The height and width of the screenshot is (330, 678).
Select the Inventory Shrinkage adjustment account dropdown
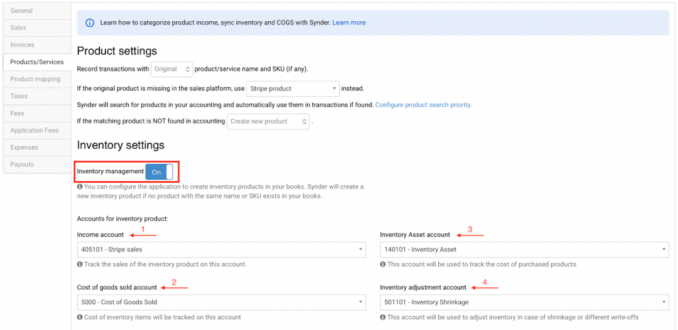click(x=524, y=302)
